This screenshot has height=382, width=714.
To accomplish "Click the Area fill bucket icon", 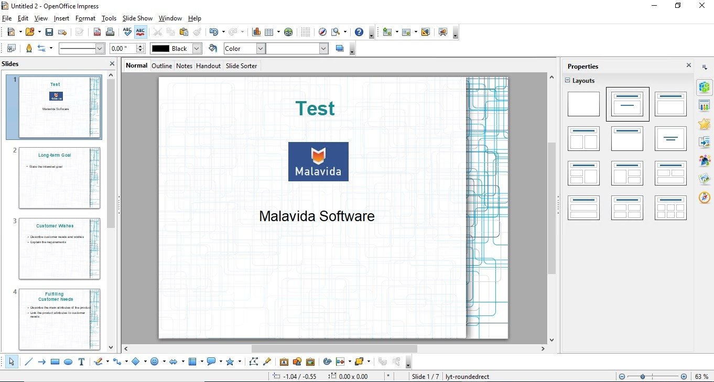I will [x=213, y=48].
